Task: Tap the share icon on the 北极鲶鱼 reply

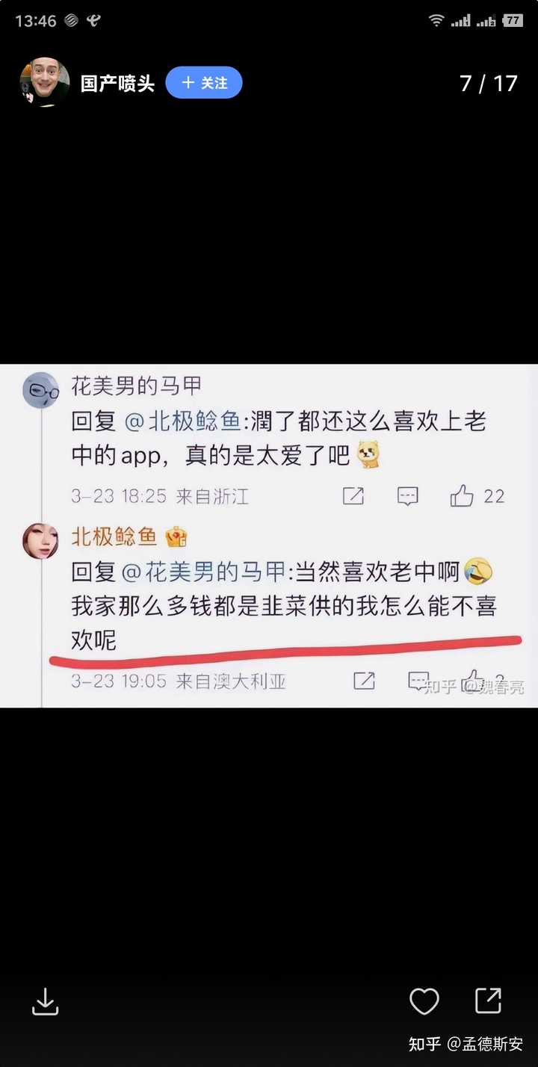Action: click(364, 681)
